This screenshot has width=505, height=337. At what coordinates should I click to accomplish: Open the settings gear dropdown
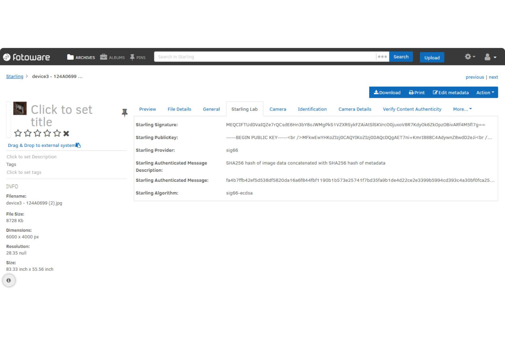click(x=470, y=57)
